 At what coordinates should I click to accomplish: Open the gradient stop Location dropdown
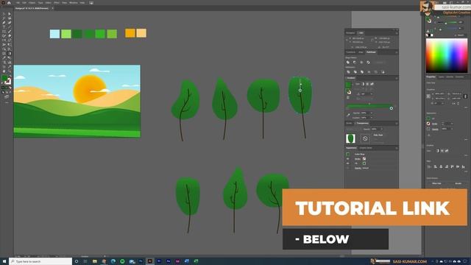click(x=371, y=118)
